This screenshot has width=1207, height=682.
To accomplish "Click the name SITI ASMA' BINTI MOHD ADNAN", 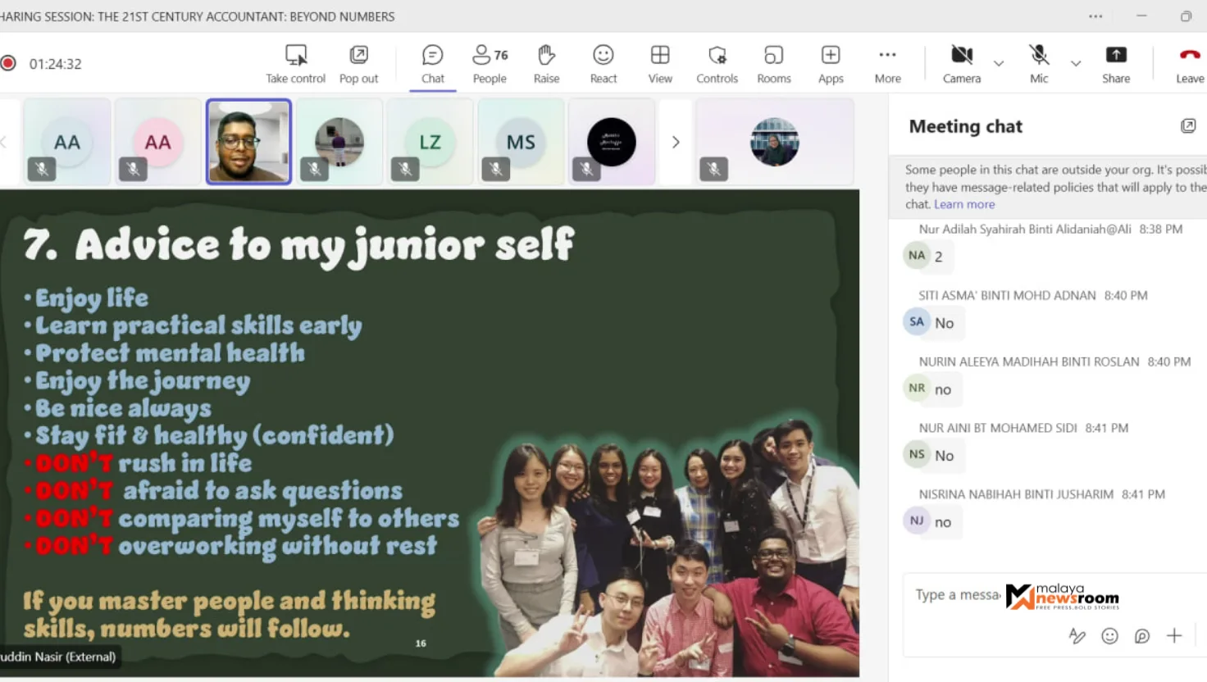I will (1007, 295).
